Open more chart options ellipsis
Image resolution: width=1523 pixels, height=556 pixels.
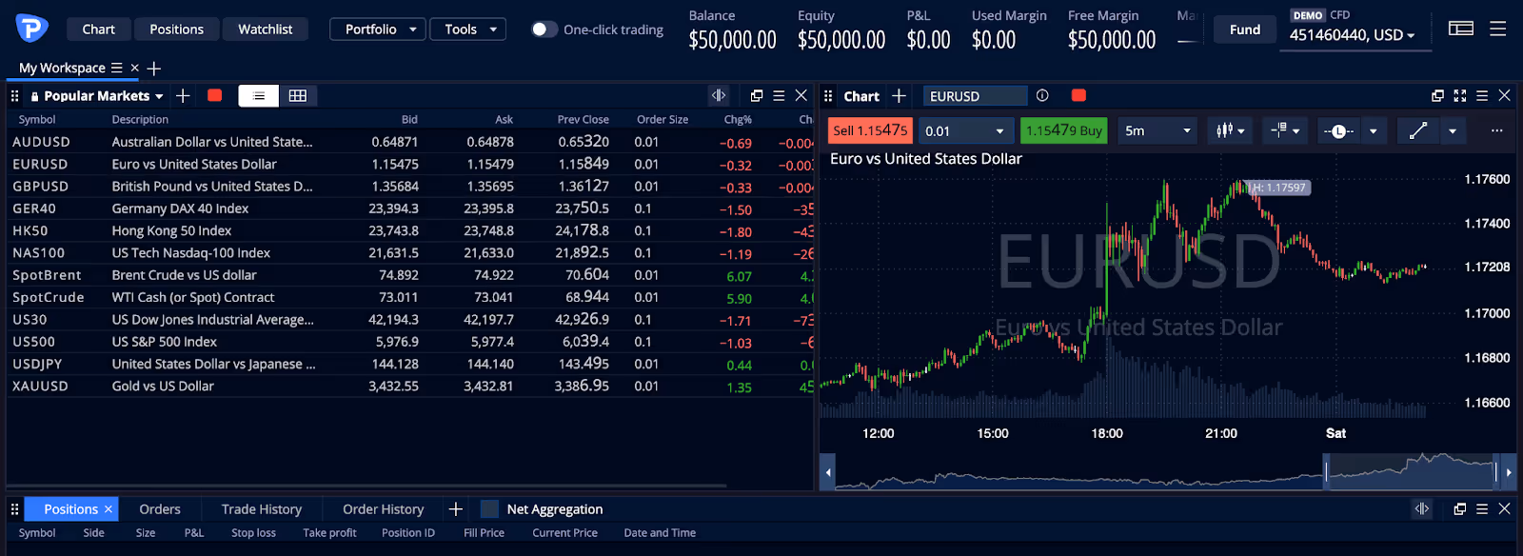click(1496, 130)
